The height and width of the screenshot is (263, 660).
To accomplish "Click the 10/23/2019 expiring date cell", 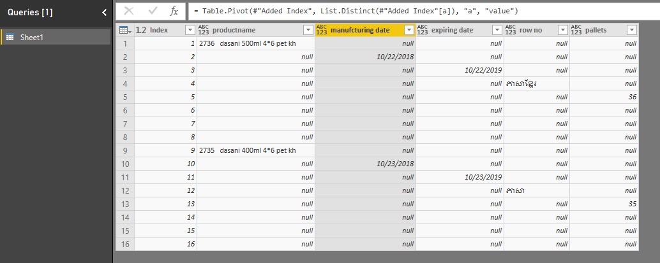I will (460, 177).
